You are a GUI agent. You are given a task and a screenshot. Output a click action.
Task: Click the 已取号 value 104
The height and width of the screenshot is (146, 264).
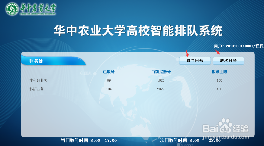click(109, 89)
